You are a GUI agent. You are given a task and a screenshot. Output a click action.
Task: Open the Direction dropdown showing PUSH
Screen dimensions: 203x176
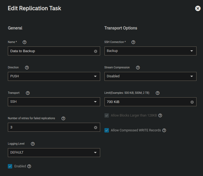tap(54, 76)
